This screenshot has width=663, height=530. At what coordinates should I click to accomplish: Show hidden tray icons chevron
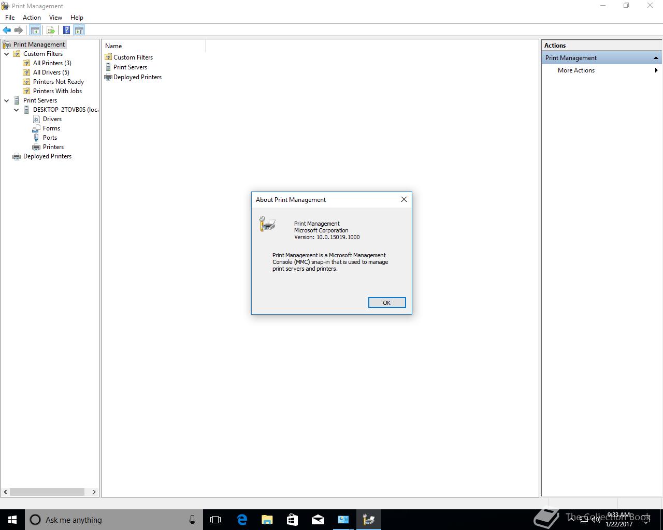point(571,519)
